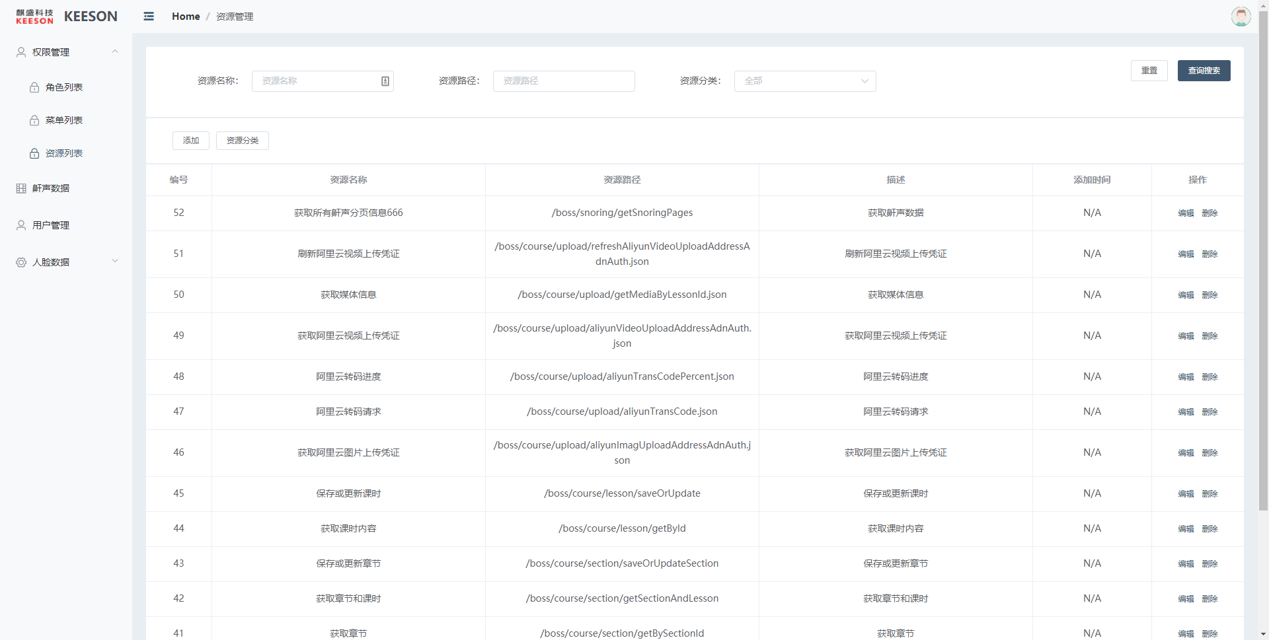This screenshot has width=1269, height=640.
Task: Click 编辑 for resource 47
Action: pos(1186,412)
